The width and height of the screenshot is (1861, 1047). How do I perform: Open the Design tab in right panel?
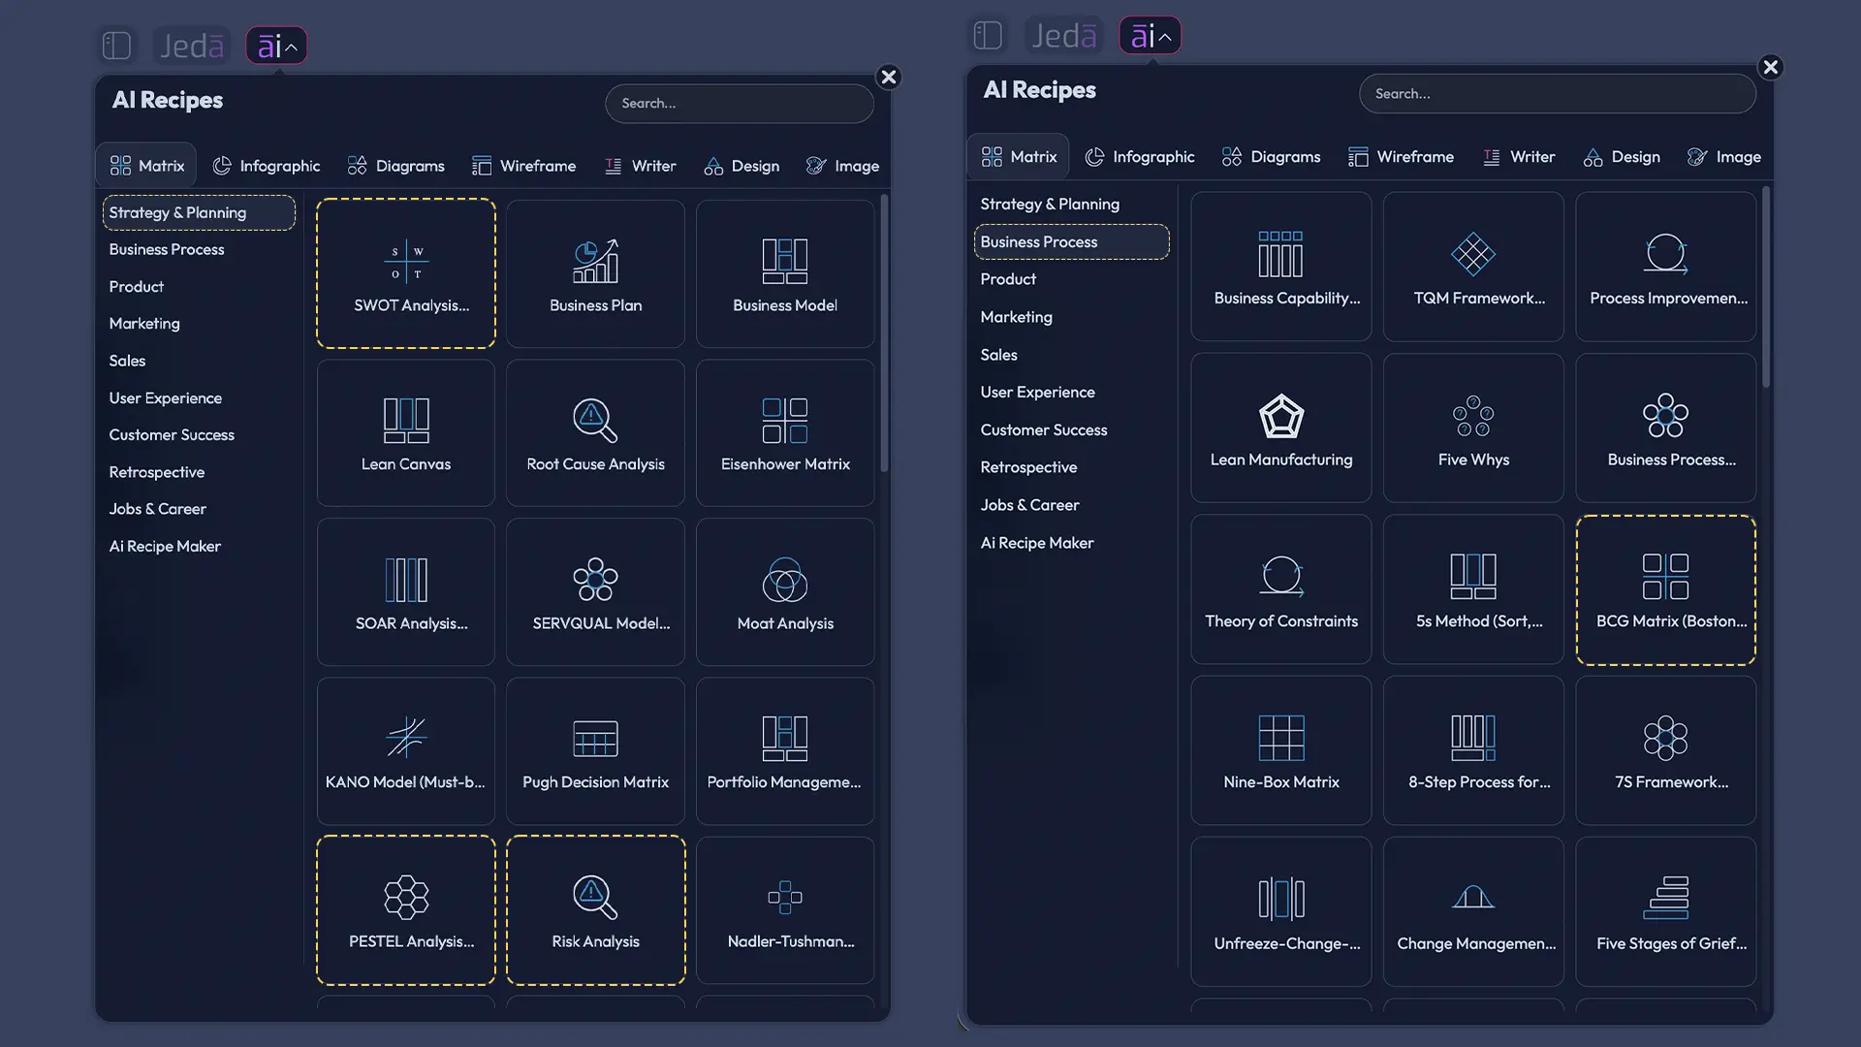pyautogui.click(x=1622, y=157)
